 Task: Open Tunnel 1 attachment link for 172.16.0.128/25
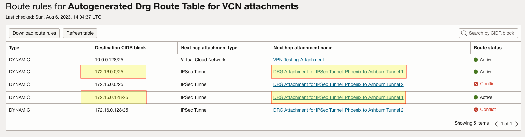click(338, 97)
